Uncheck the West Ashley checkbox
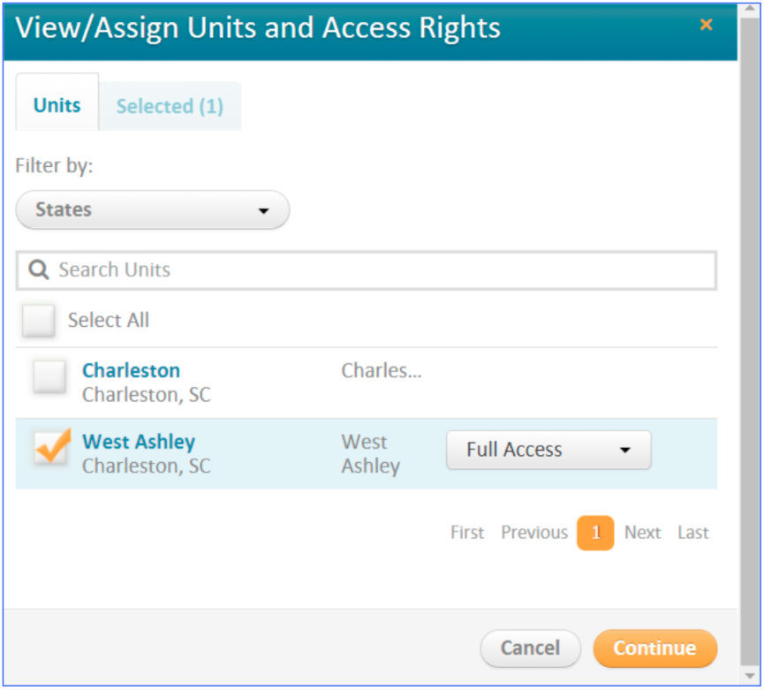764x690 pixels. [50, 448]
